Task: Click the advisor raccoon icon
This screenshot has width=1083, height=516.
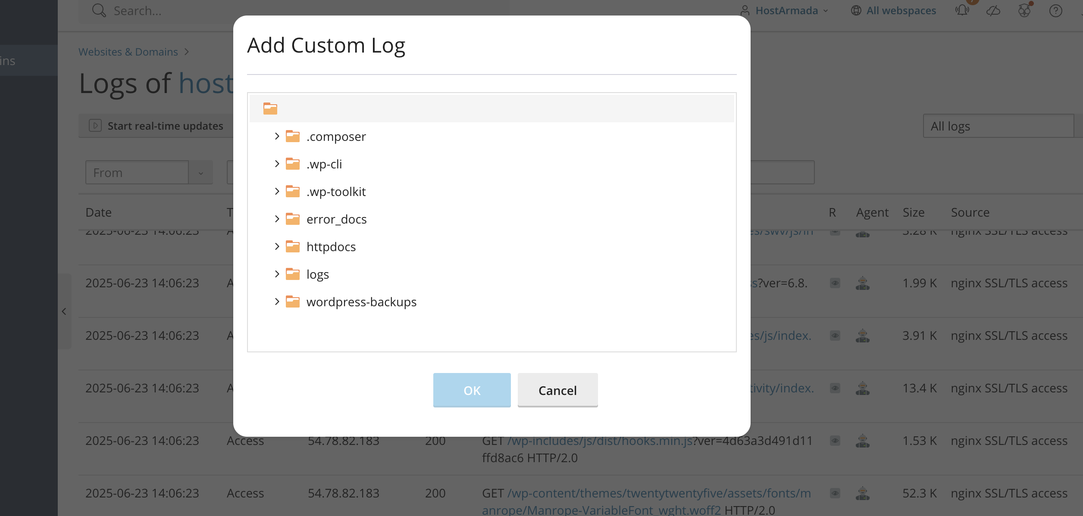Action: coord(1024,10)
